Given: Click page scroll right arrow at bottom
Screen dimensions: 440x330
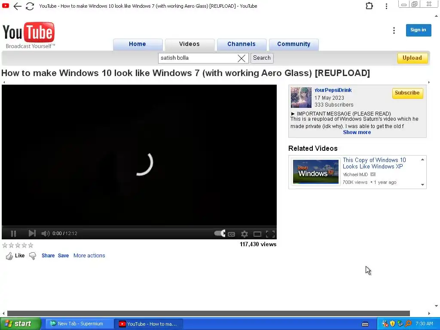Looking at the screenshot, I should (x=429, y=313).
